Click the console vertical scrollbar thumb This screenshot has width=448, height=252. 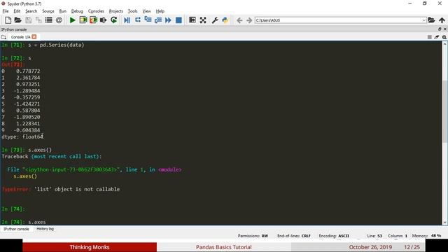click(445, 111)
